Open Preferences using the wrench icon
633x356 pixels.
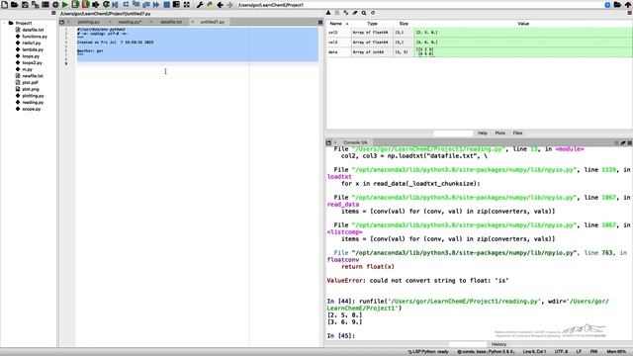click(200, 4)
